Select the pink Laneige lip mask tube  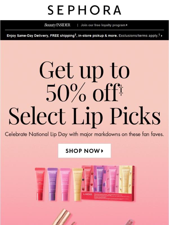coord(65,184)
